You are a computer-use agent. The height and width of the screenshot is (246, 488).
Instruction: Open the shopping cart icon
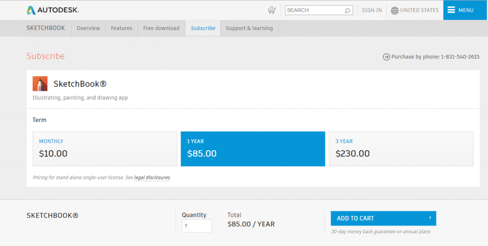272,10
